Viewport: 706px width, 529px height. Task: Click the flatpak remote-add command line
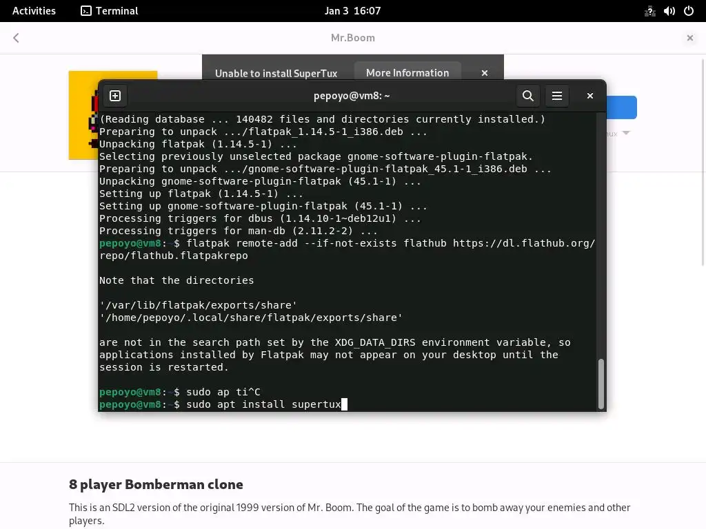347,249
